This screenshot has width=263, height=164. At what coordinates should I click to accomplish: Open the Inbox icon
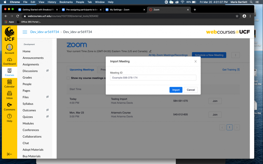[10, 94]
